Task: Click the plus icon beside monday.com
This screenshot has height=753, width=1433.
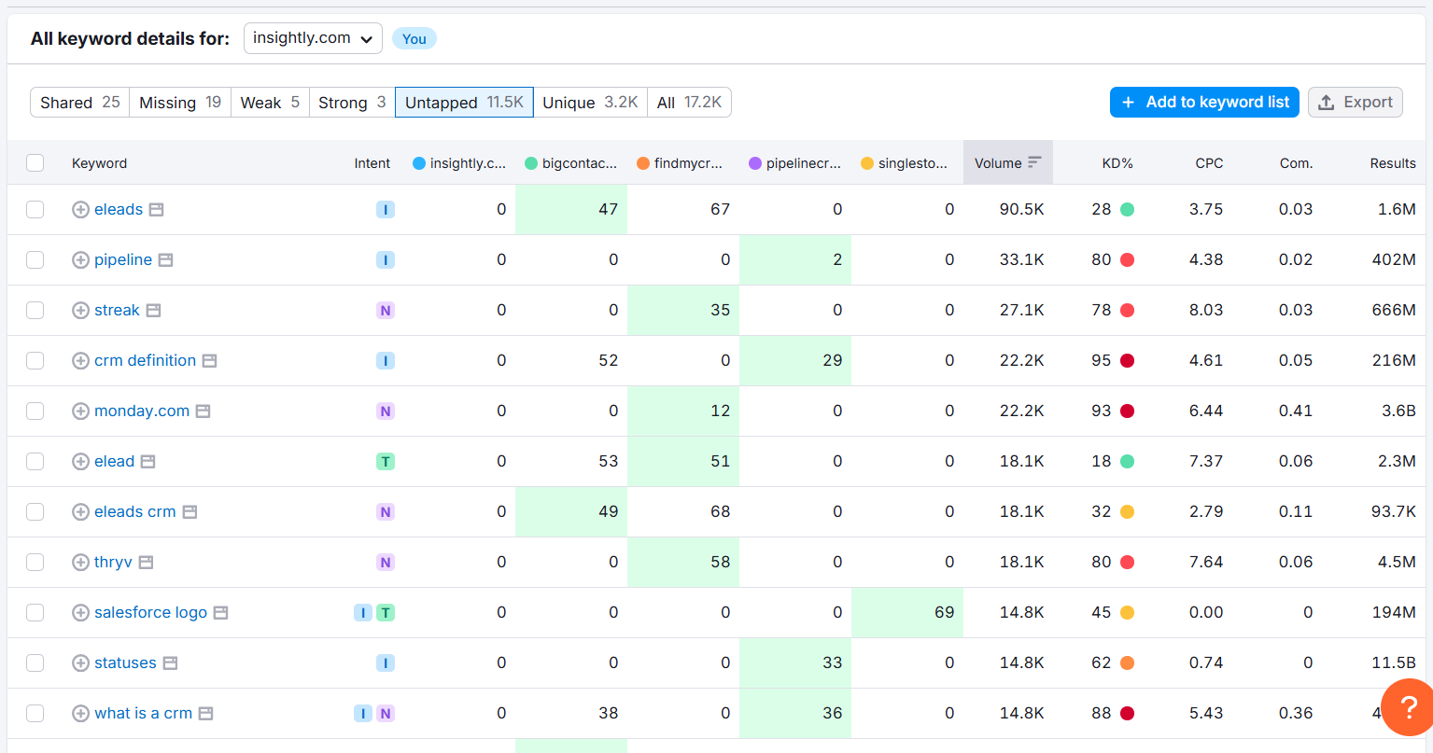Action: pyautogui.click(x=80, y=411)
